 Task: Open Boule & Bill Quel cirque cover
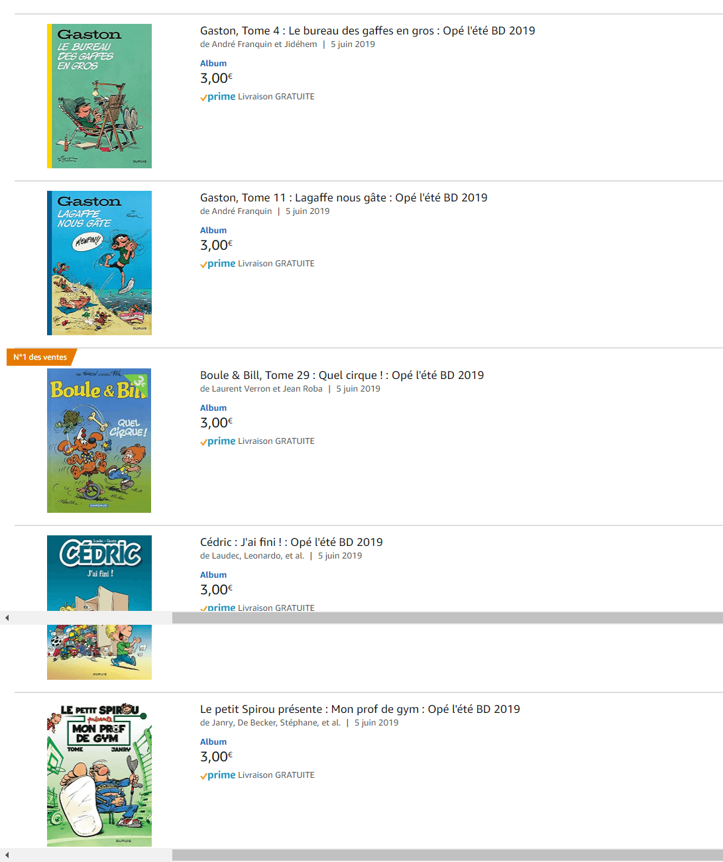tap(99, 441)
